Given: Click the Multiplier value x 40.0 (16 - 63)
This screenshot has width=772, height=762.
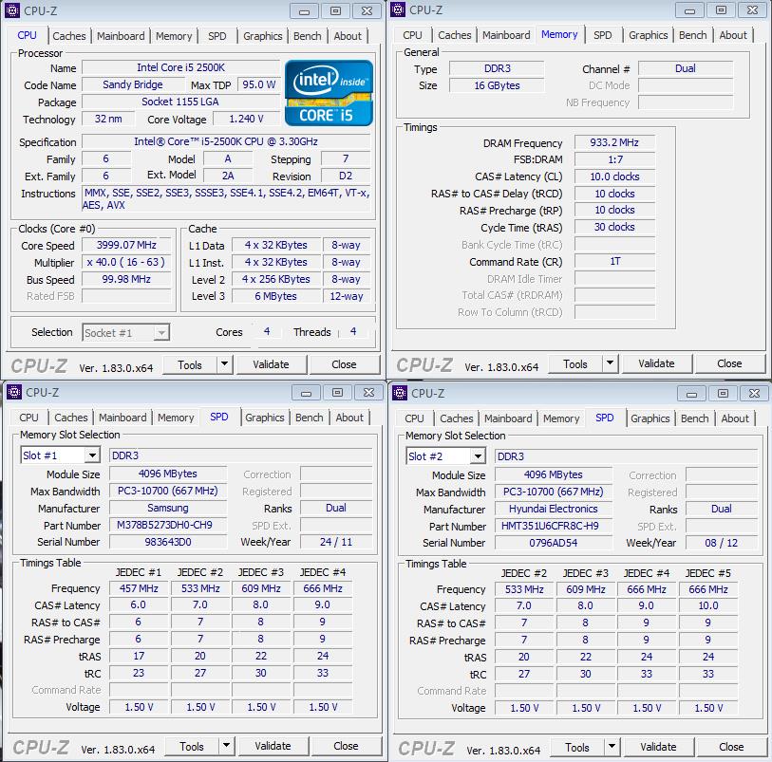Looking at the screenshot, I should coord(126,262).
